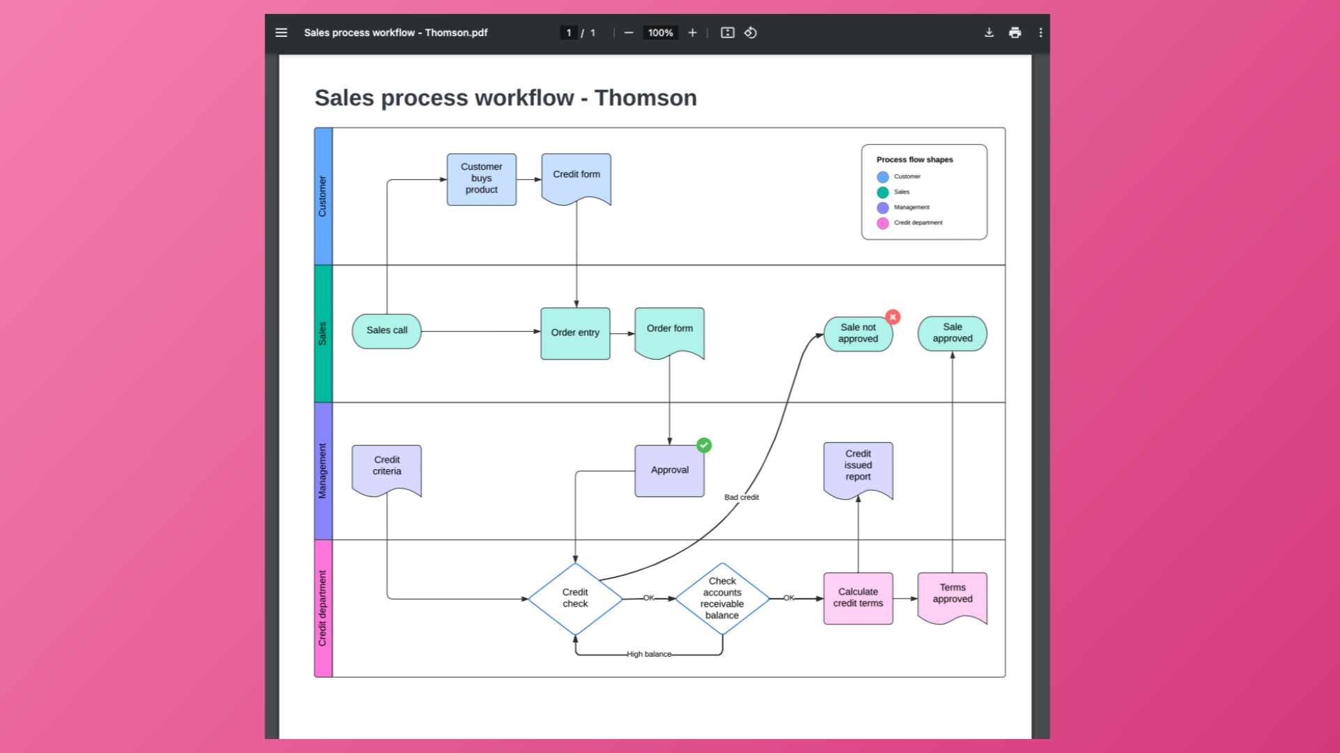The width and height of the screenshot is (1340, 753).
Task: Click the 100% zoom level field
Action: 660,33
